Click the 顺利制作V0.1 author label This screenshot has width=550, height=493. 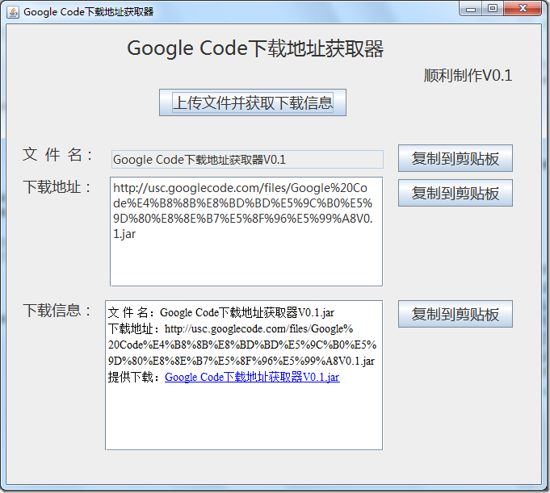[468, 75]
